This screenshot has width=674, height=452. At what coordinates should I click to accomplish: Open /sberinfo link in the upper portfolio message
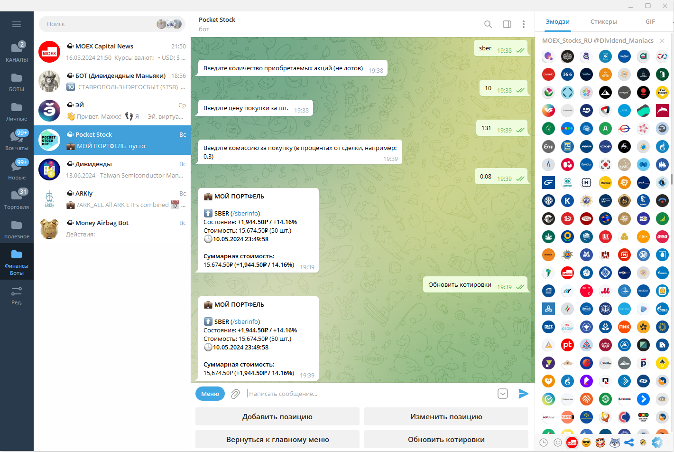(x=245, y=214)
